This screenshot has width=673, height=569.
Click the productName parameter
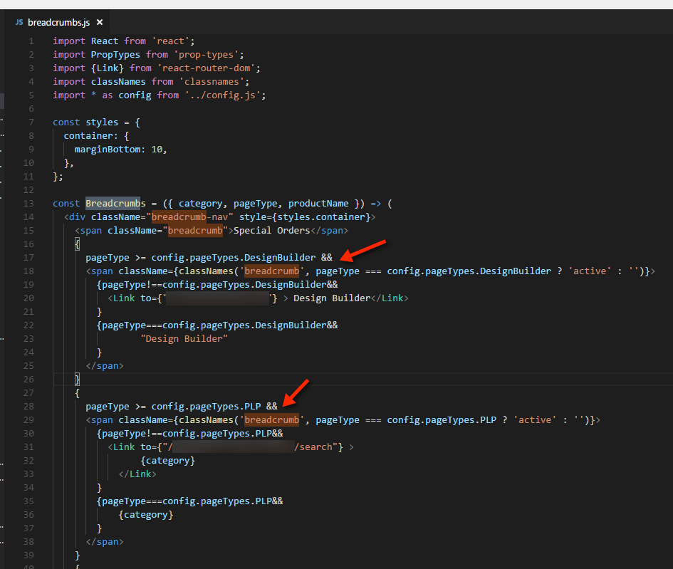pyautogui.click(x=318, y=204)
